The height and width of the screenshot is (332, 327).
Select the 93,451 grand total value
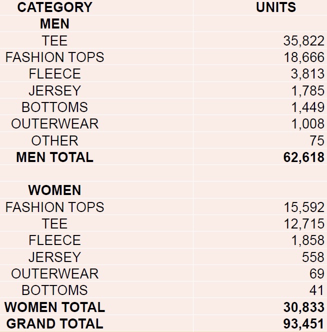click(303, 323)
